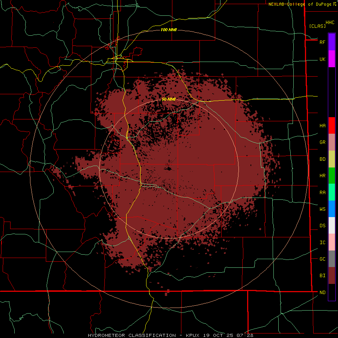Click the GC legend label
This screenshot has width=338, height=338.
click(322, 259)
